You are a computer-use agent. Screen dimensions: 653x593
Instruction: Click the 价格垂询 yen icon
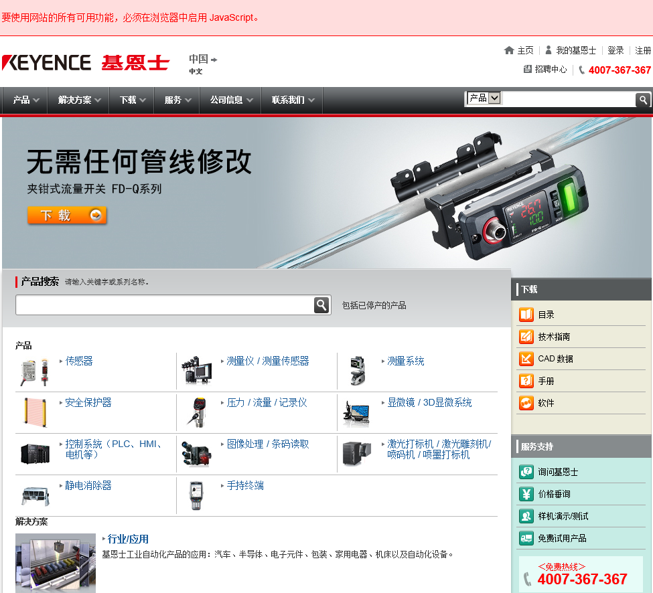pos(526,494)
